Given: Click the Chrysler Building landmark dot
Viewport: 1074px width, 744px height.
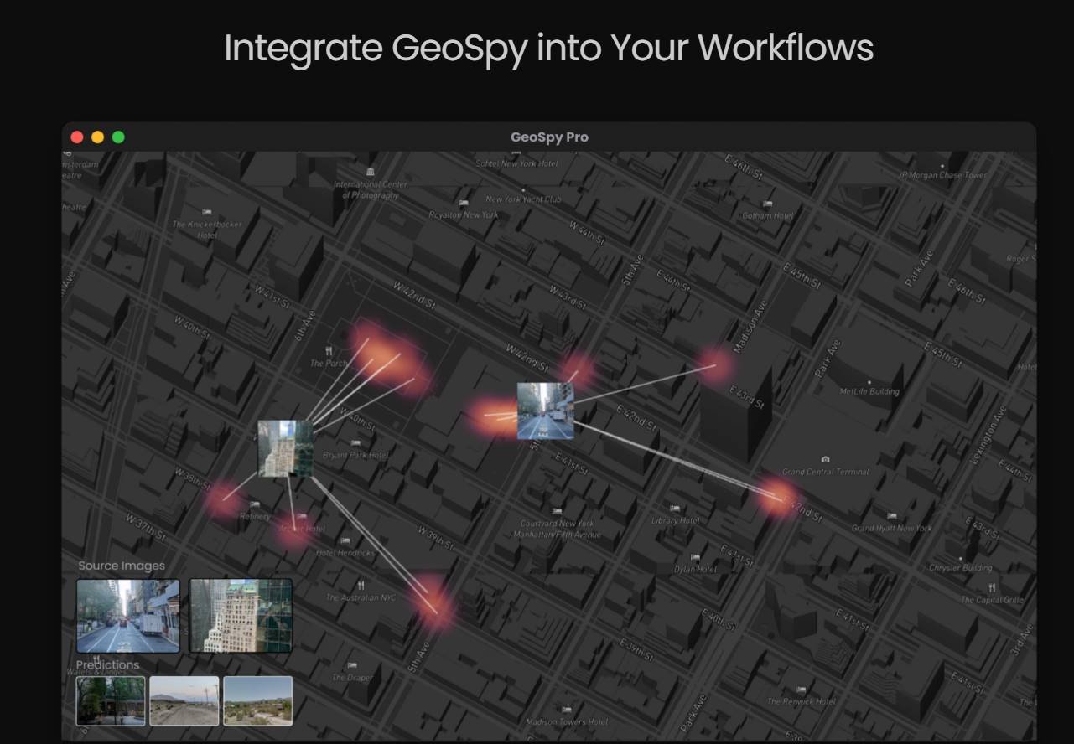Looking at the screenshot, I should [x=961, y=559].
